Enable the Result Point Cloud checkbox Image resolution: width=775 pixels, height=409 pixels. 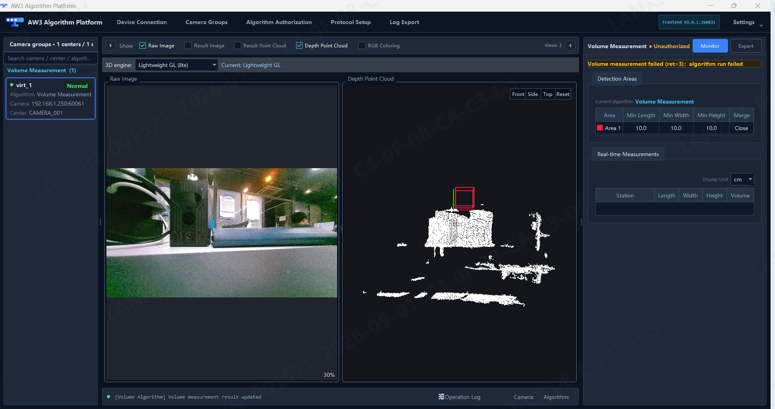(237, 45)
